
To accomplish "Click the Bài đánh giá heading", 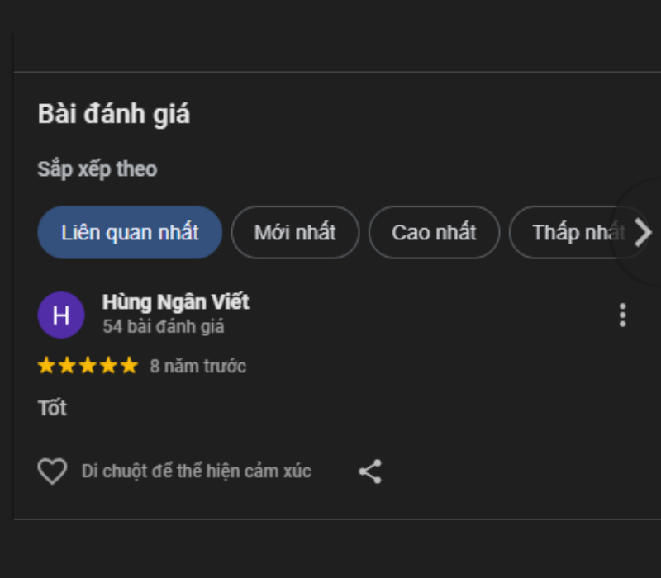I will tap(113, 114).
